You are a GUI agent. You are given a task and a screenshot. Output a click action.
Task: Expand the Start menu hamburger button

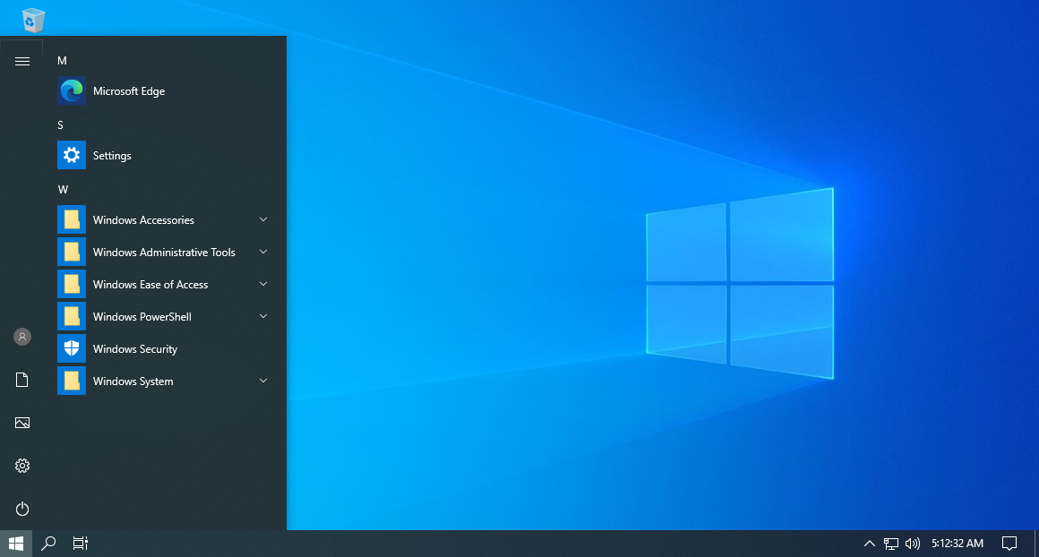[x=21, y=62]
